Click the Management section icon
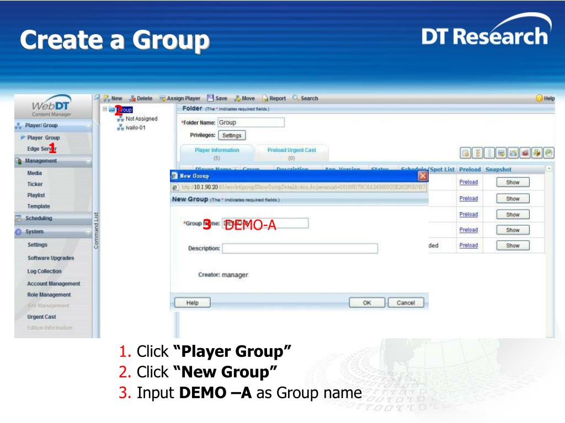 (18, 161)
